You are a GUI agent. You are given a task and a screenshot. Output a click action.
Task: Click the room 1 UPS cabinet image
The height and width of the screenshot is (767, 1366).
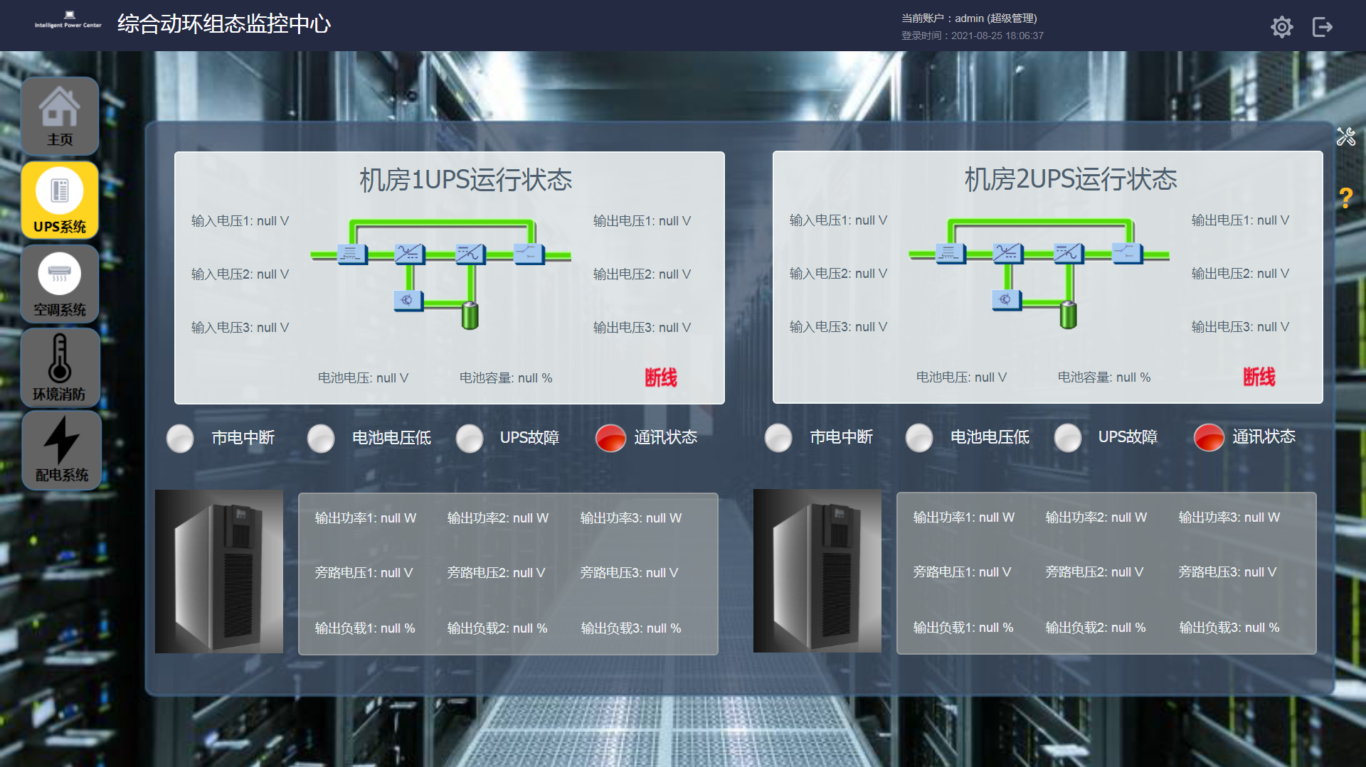pyautogui.click(x=219, y=572)
